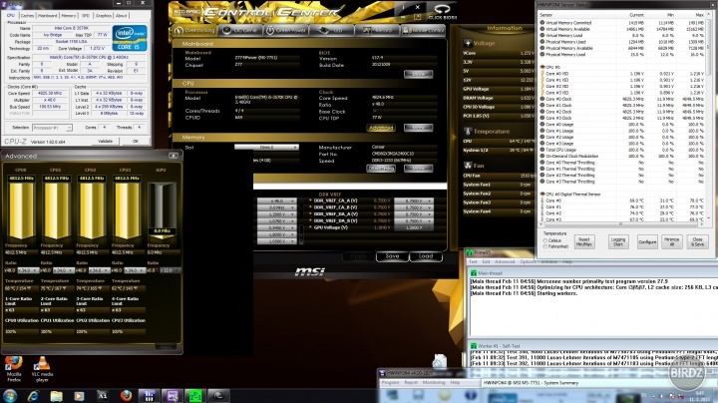This screenshot has width=718, height=403.
Task: Click Windows Explorer folder icon on taskbar
Action: coord(56,396)
